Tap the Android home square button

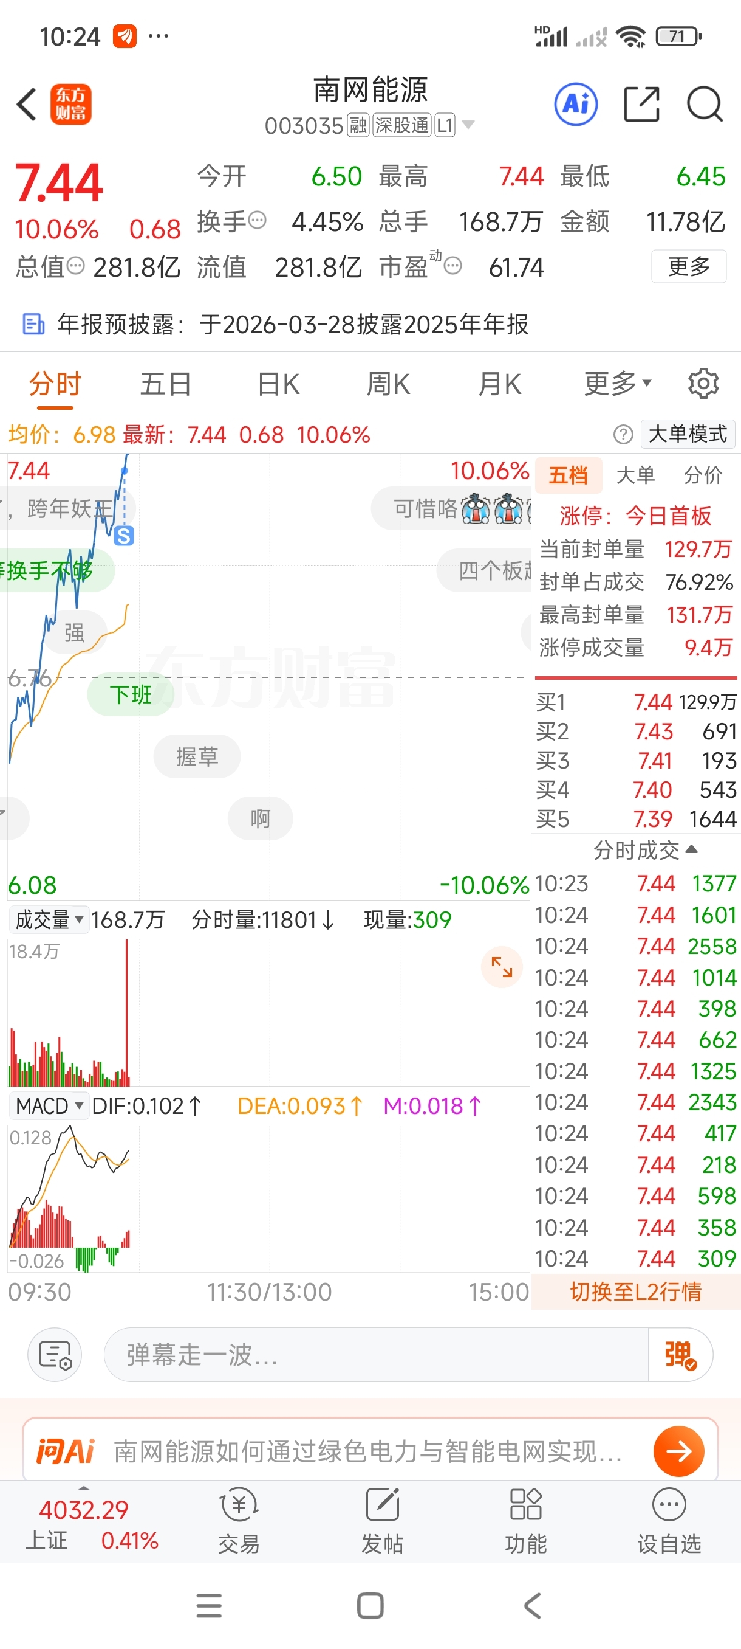point(370,1605)
